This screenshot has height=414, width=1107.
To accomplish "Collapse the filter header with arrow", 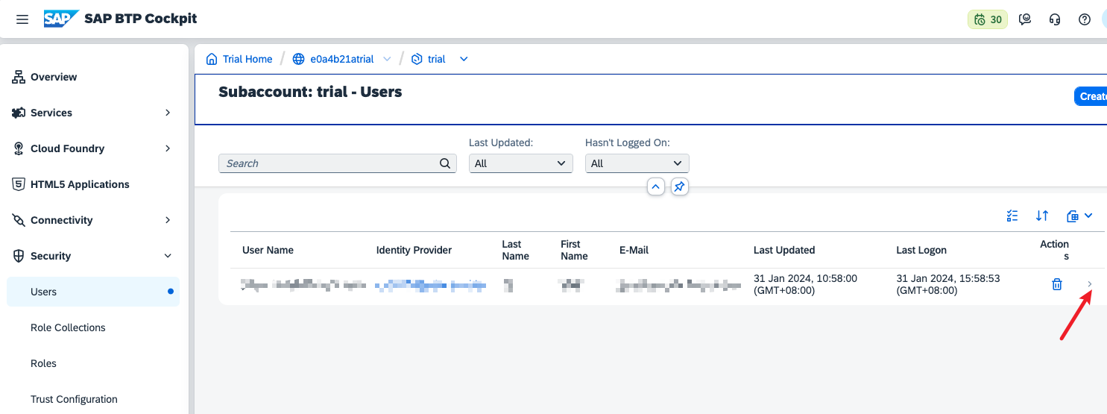I will pos(656,186).
